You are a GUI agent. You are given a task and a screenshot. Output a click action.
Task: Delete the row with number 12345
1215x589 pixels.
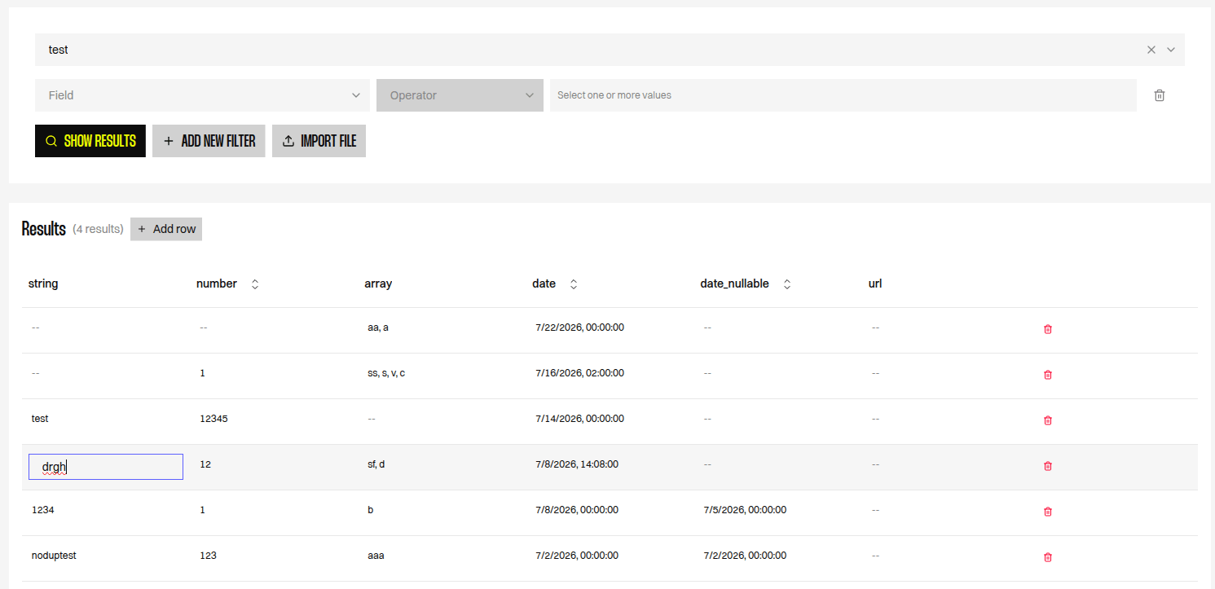(1048, 420)
